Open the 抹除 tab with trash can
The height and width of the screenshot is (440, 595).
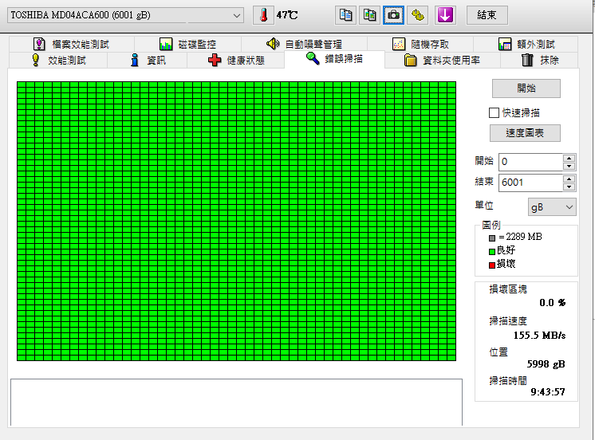coord(540,61)
